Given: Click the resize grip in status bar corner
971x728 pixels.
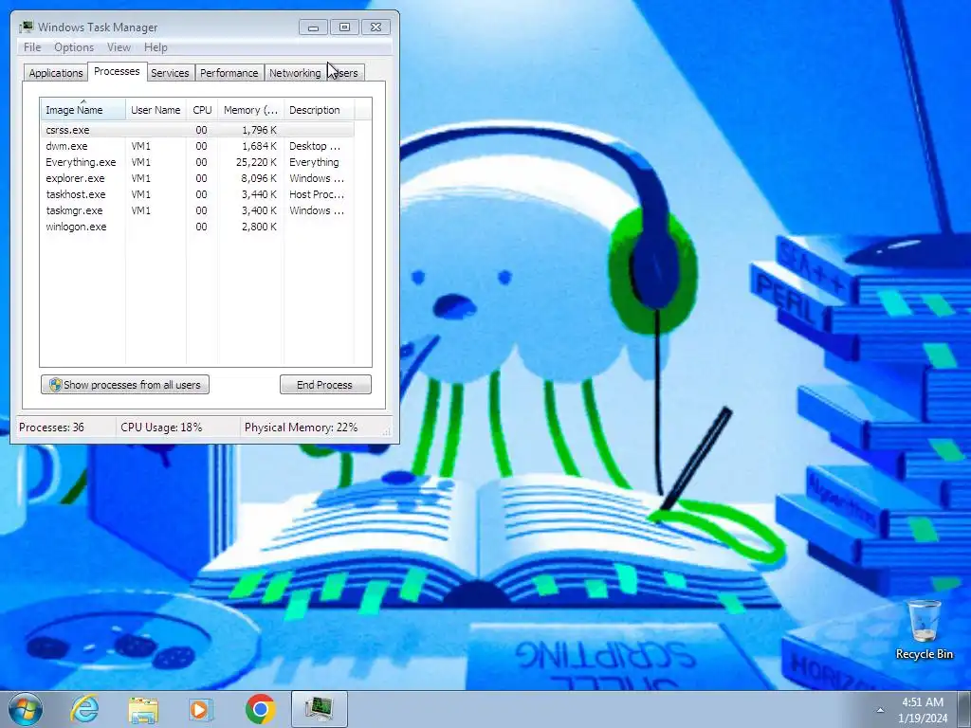Looking at the screenshot, I should pyautogui.click(x=387, y=431).
